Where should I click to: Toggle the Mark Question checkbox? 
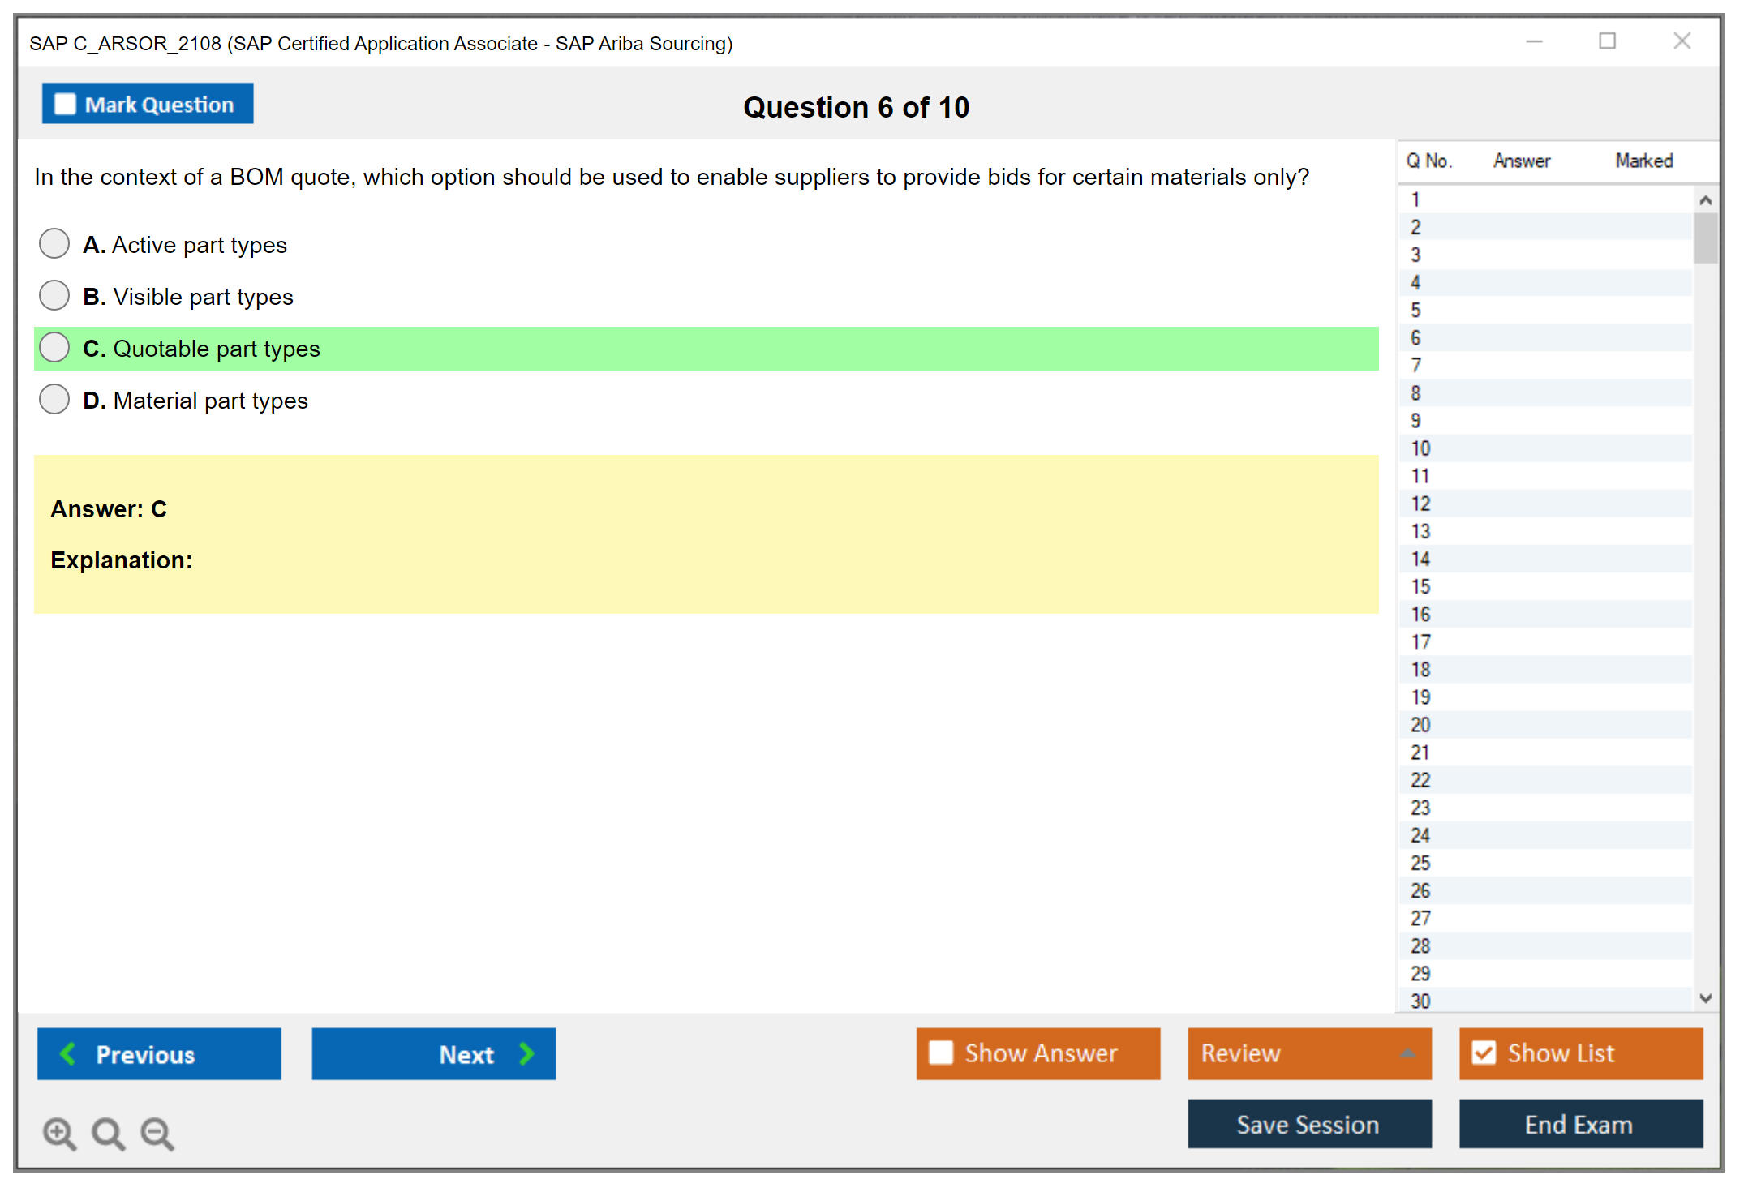point(65,105)
